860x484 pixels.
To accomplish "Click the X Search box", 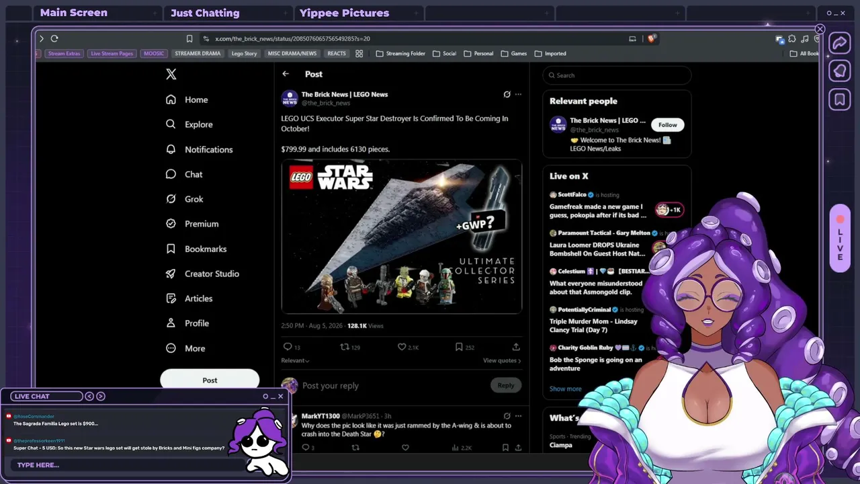I will click(x=617, y=75).
